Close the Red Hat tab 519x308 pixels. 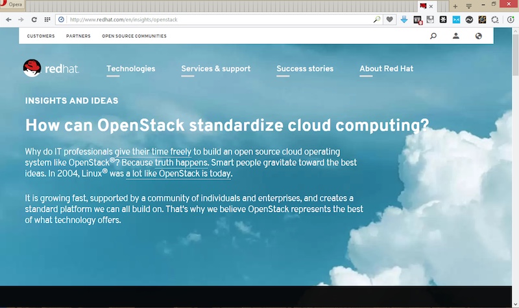(x=431, y=6)
